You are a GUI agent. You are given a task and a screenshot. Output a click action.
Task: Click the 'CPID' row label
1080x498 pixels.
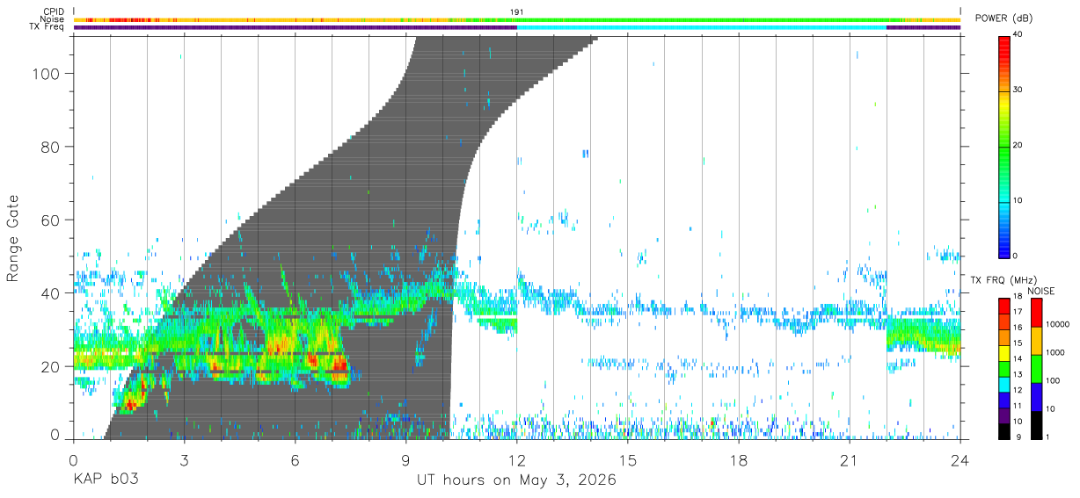click(54, 11)
